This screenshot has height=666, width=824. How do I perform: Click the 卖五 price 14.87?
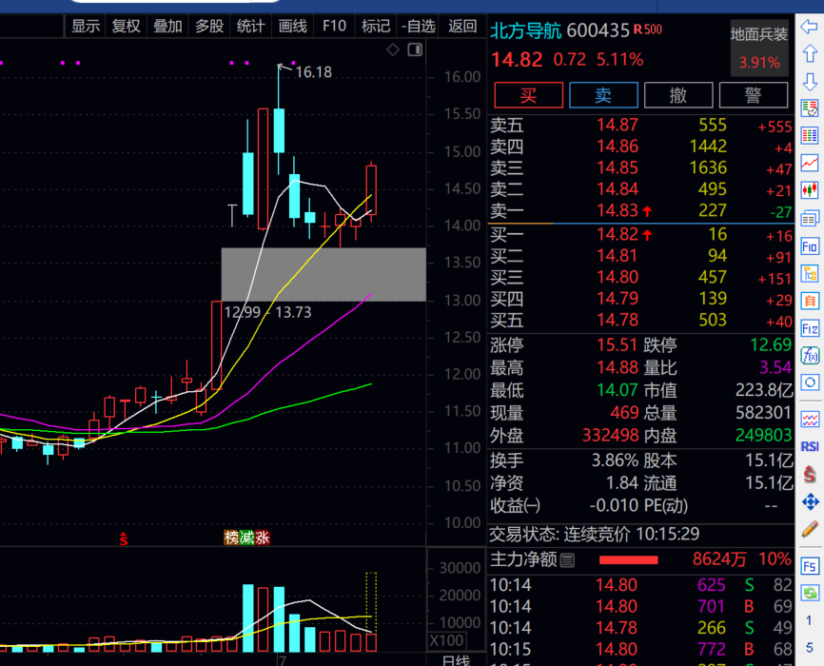(x=617, y=125)
